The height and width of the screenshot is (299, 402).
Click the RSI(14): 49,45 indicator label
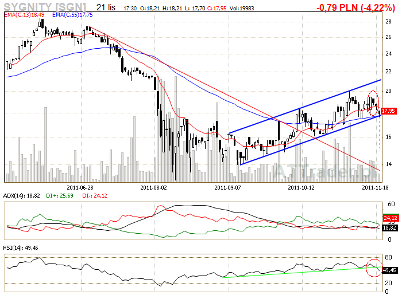(21, 248)
